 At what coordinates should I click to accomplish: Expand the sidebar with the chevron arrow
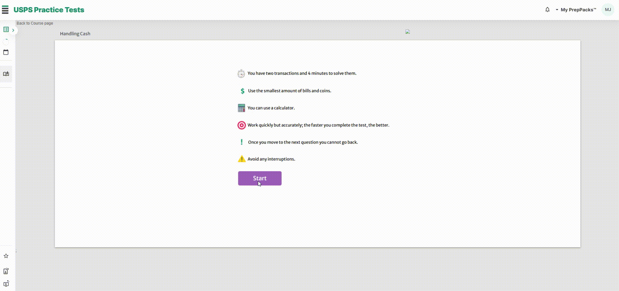tap(13, 30)
